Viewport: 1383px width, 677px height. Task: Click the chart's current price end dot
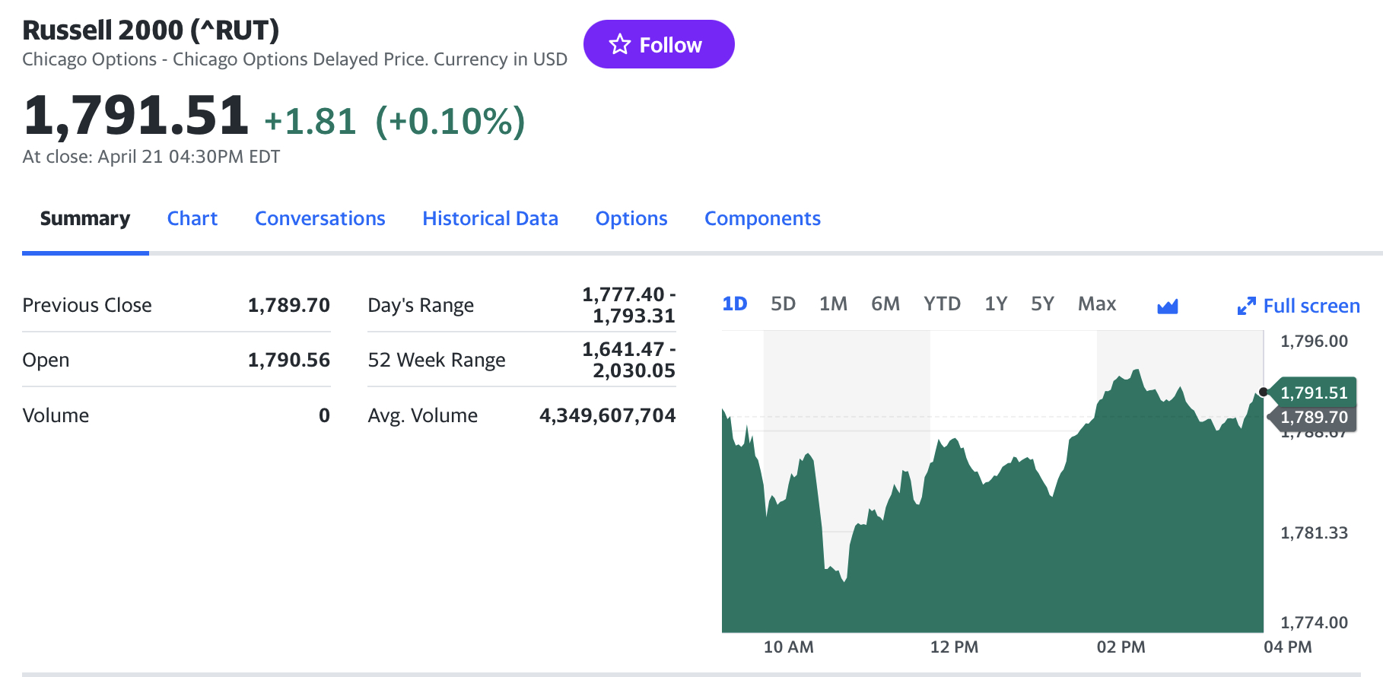tap(1264, 393)
